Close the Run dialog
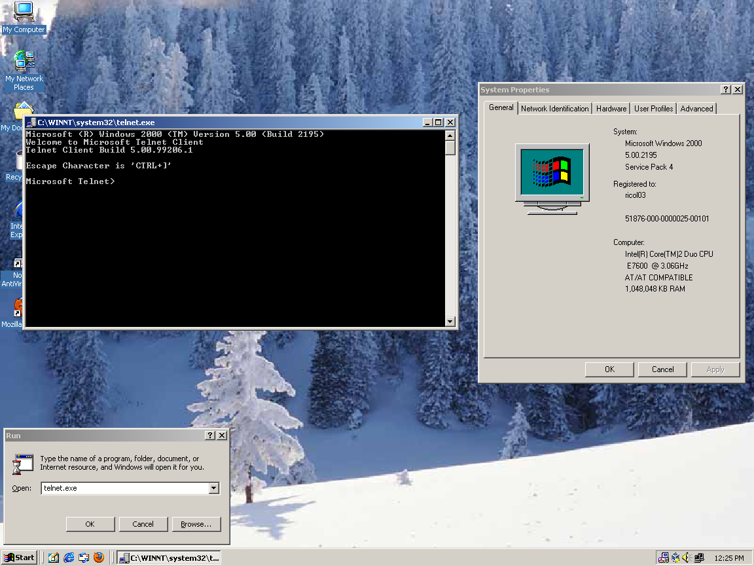 click(x=222, y=436)
